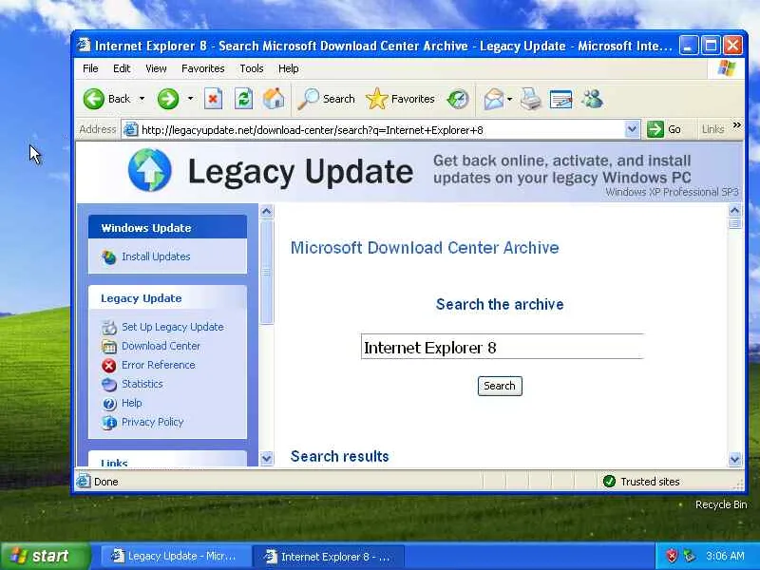Open the Install Updates link
The image size is (760, 570).
tap(156, 256)
